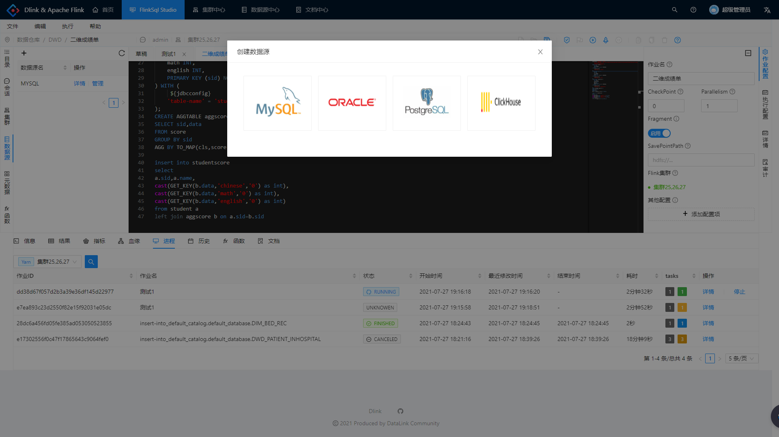Open the 数据源中心 tab

260,10
